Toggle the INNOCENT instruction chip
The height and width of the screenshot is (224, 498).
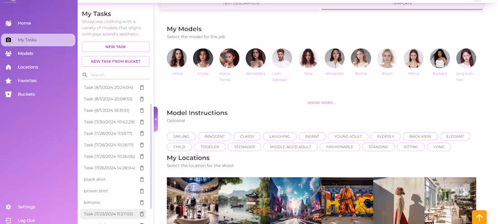(215, 136)
